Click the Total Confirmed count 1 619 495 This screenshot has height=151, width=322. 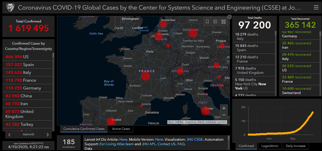[x=28, y=28]
